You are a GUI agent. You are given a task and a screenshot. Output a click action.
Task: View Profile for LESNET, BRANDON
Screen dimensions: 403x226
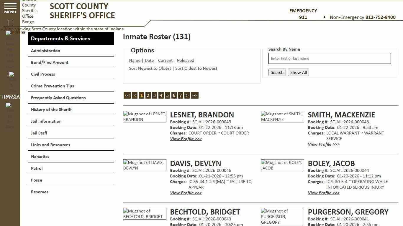[186, 139]
